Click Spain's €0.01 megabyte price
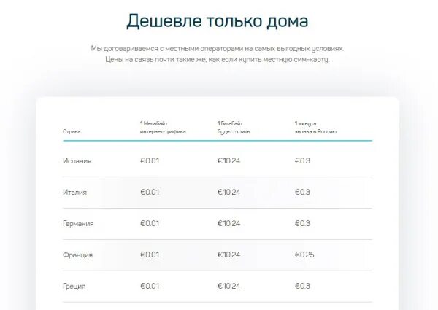Screen dimensions: 438x310 (x=150, y=160)
